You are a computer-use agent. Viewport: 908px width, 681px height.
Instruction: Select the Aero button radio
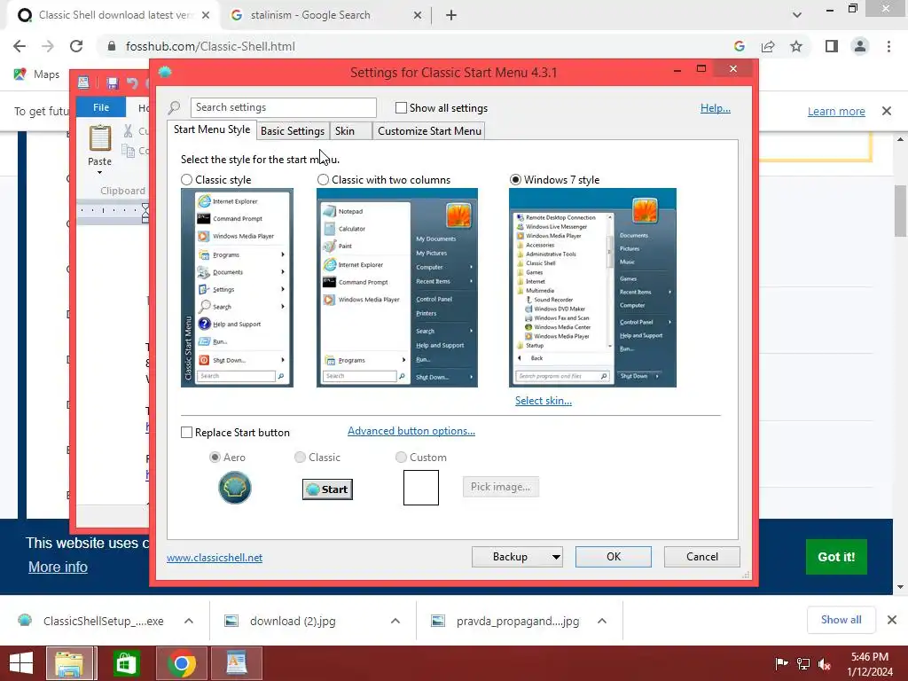point(215,458)
